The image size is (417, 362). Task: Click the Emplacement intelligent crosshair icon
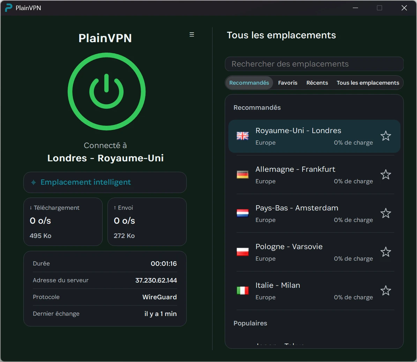[33, 183]
